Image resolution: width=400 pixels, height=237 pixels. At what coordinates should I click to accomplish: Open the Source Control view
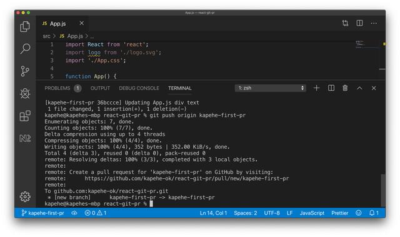[25, 71]
